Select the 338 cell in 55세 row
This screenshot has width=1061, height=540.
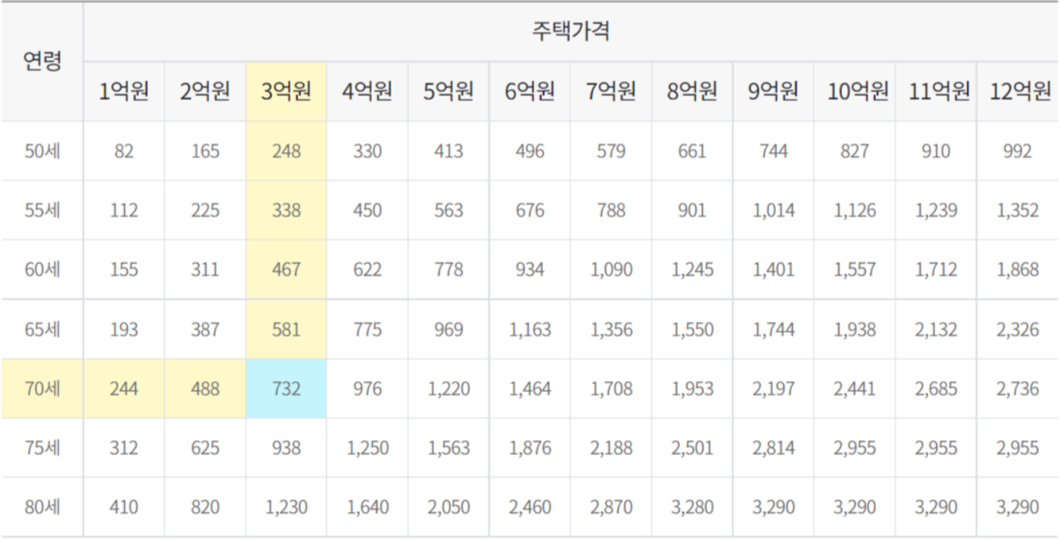[x=286, y=210]
